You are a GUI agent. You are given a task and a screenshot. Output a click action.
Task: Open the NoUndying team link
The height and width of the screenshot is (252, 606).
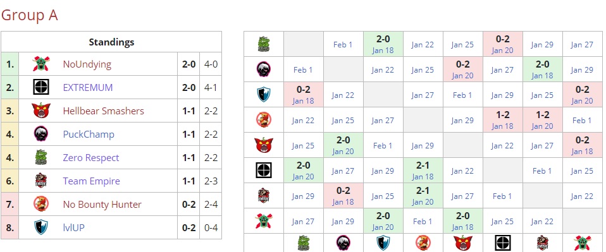pos(87,64)
